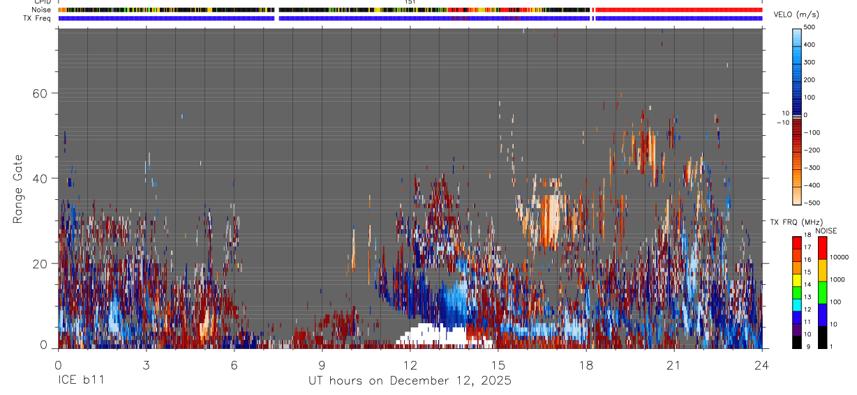The image size is (857, 395).
Task: Click the red swatch in NOISE legend
Action: [821, 248]
